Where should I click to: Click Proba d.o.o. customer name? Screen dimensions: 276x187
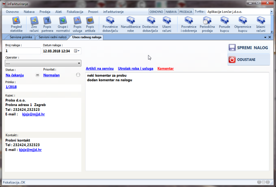tap(16, 100)
